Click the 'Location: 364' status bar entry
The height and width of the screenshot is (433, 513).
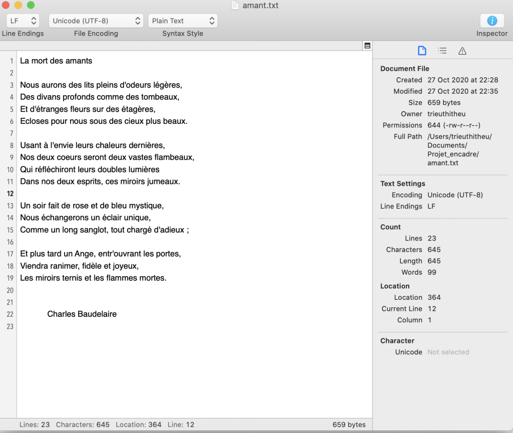pos(139,425)
